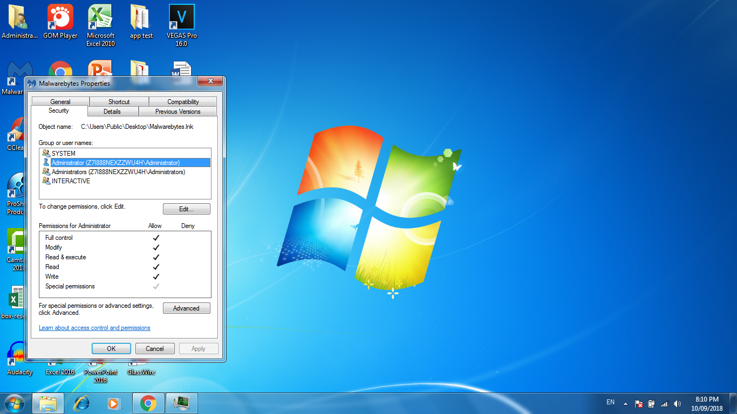Viewport: 737px width, 414px height.
Task: Open the Microsoft Excel 2010 desktop shortcut
Action: [101, 25]
